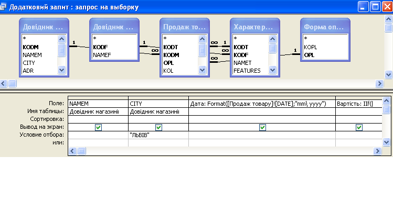Click the sort cell under CITY
The width and height of the screenshot is (393, 201).
pos(158,119)
